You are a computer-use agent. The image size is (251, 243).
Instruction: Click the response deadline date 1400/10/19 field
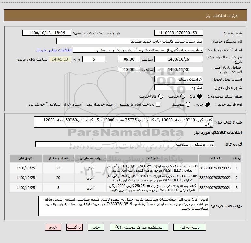coord(179,59)
